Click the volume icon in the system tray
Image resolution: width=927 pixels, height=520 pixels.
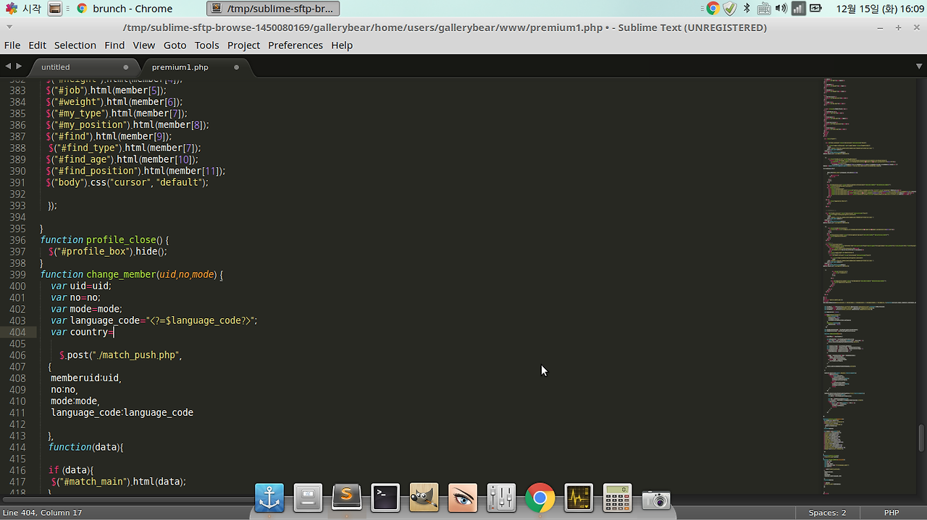click(781, 9)
